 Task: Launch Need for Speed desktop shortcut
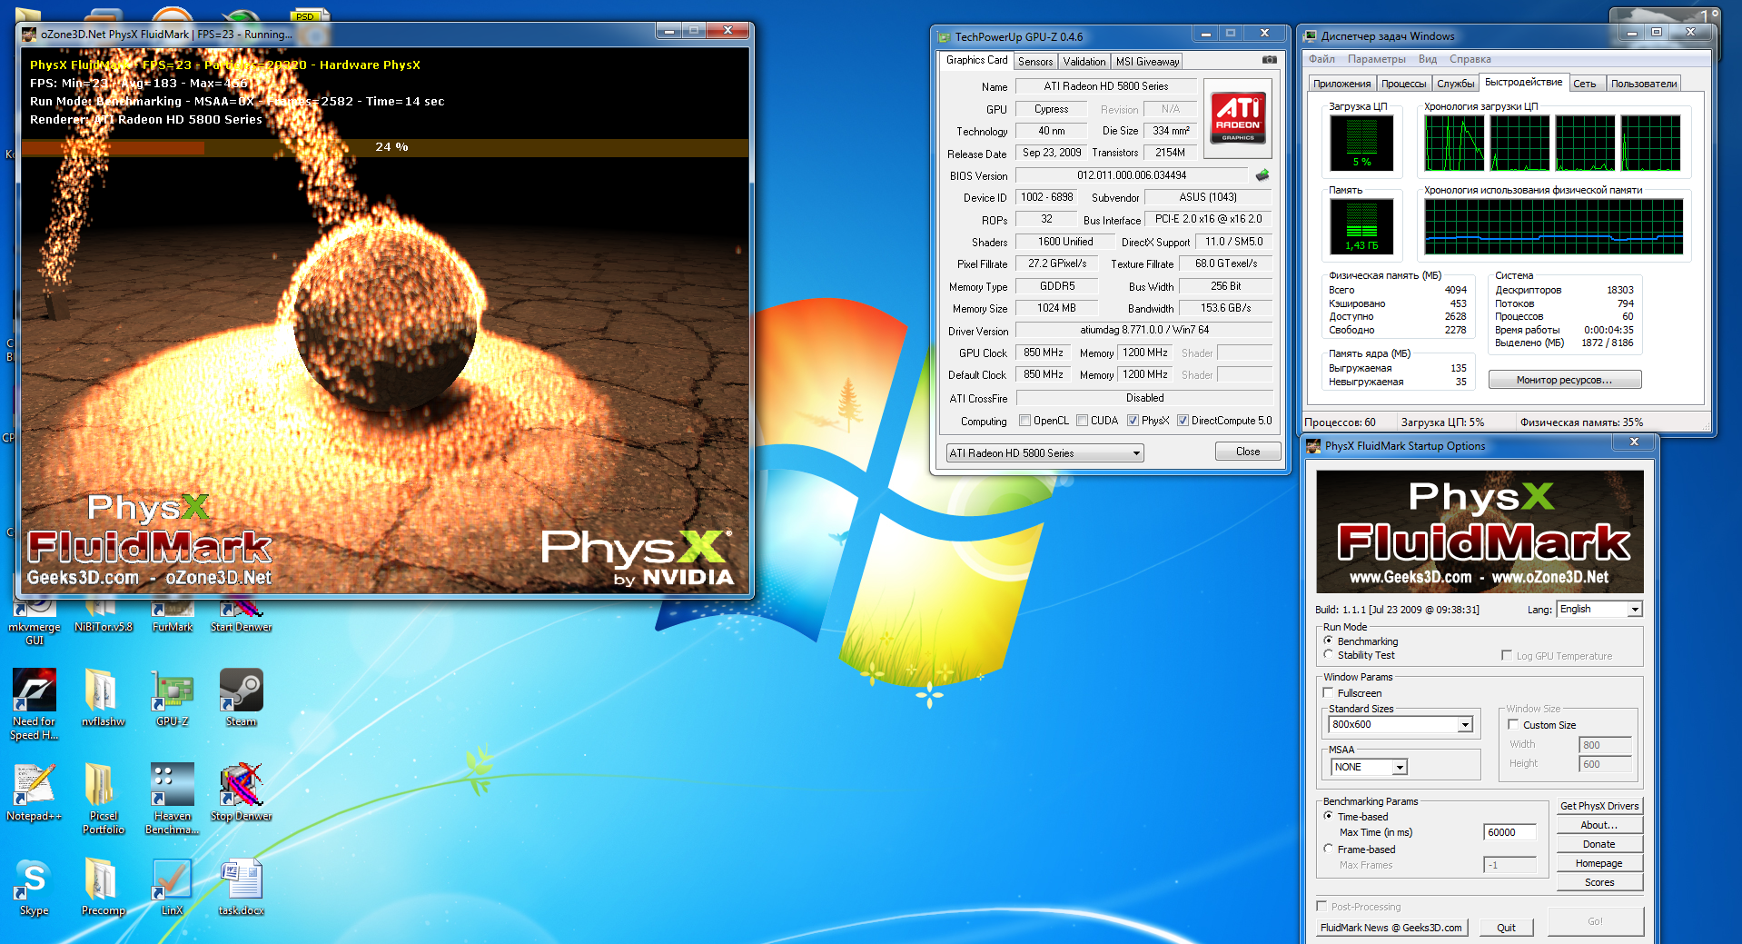pos(35,704)
